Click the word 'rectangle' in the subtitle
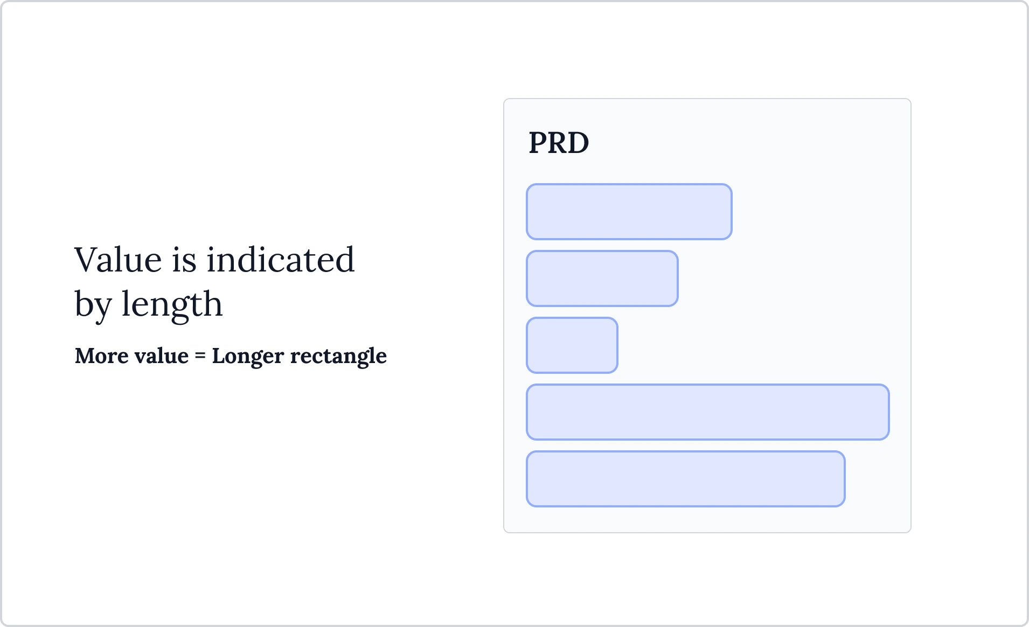 (x=338, y=356)
